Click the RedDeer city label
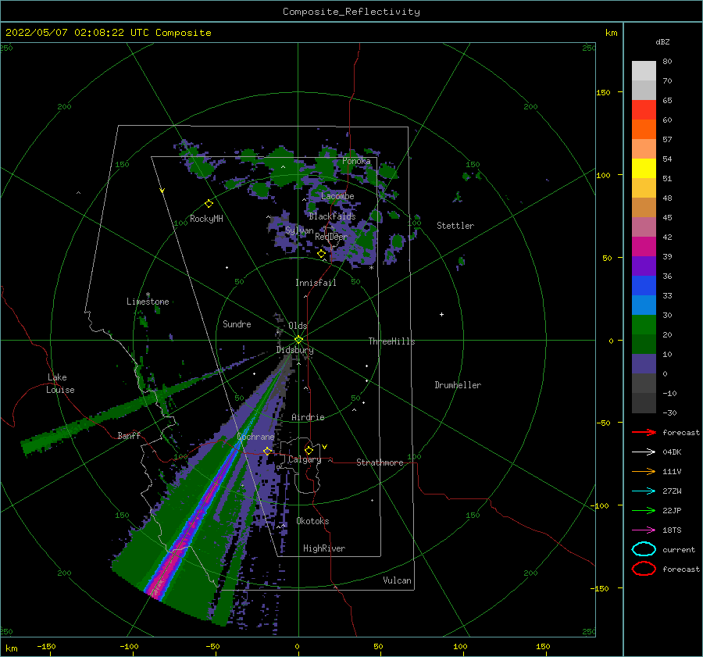The image size is (703, 657). tap(331, 237)
